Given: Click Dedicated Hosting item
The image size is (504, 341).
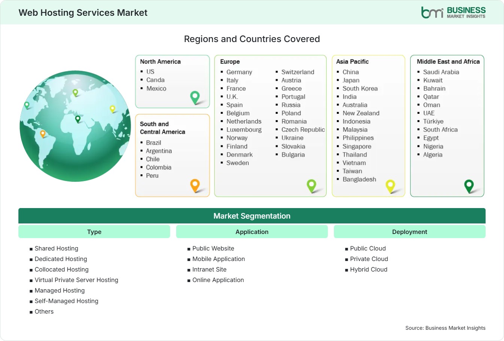Looking at the screenshot, I should [61, 259].
